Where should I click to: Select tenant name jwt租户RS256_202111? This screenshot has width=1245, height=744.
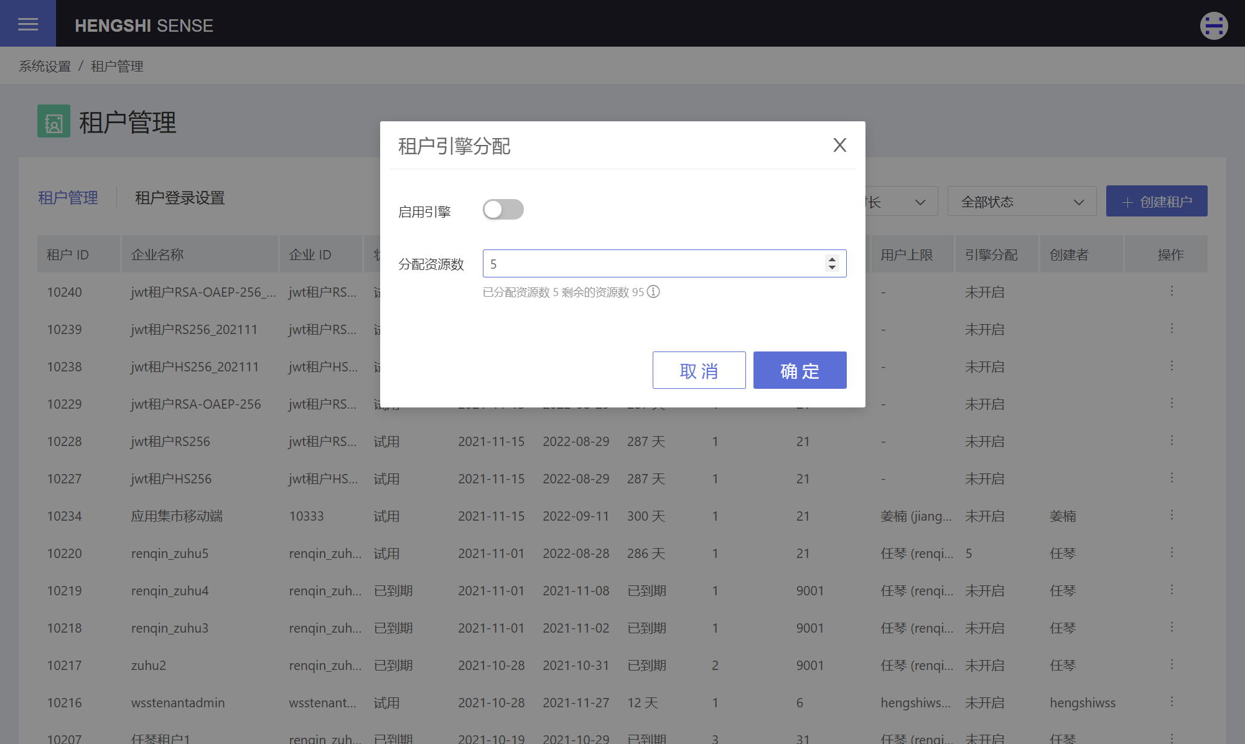tap(194, 329)
